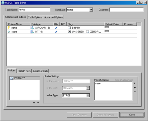Click the VARCHAR(15) datatype text
148x121 pixels.
42,28
